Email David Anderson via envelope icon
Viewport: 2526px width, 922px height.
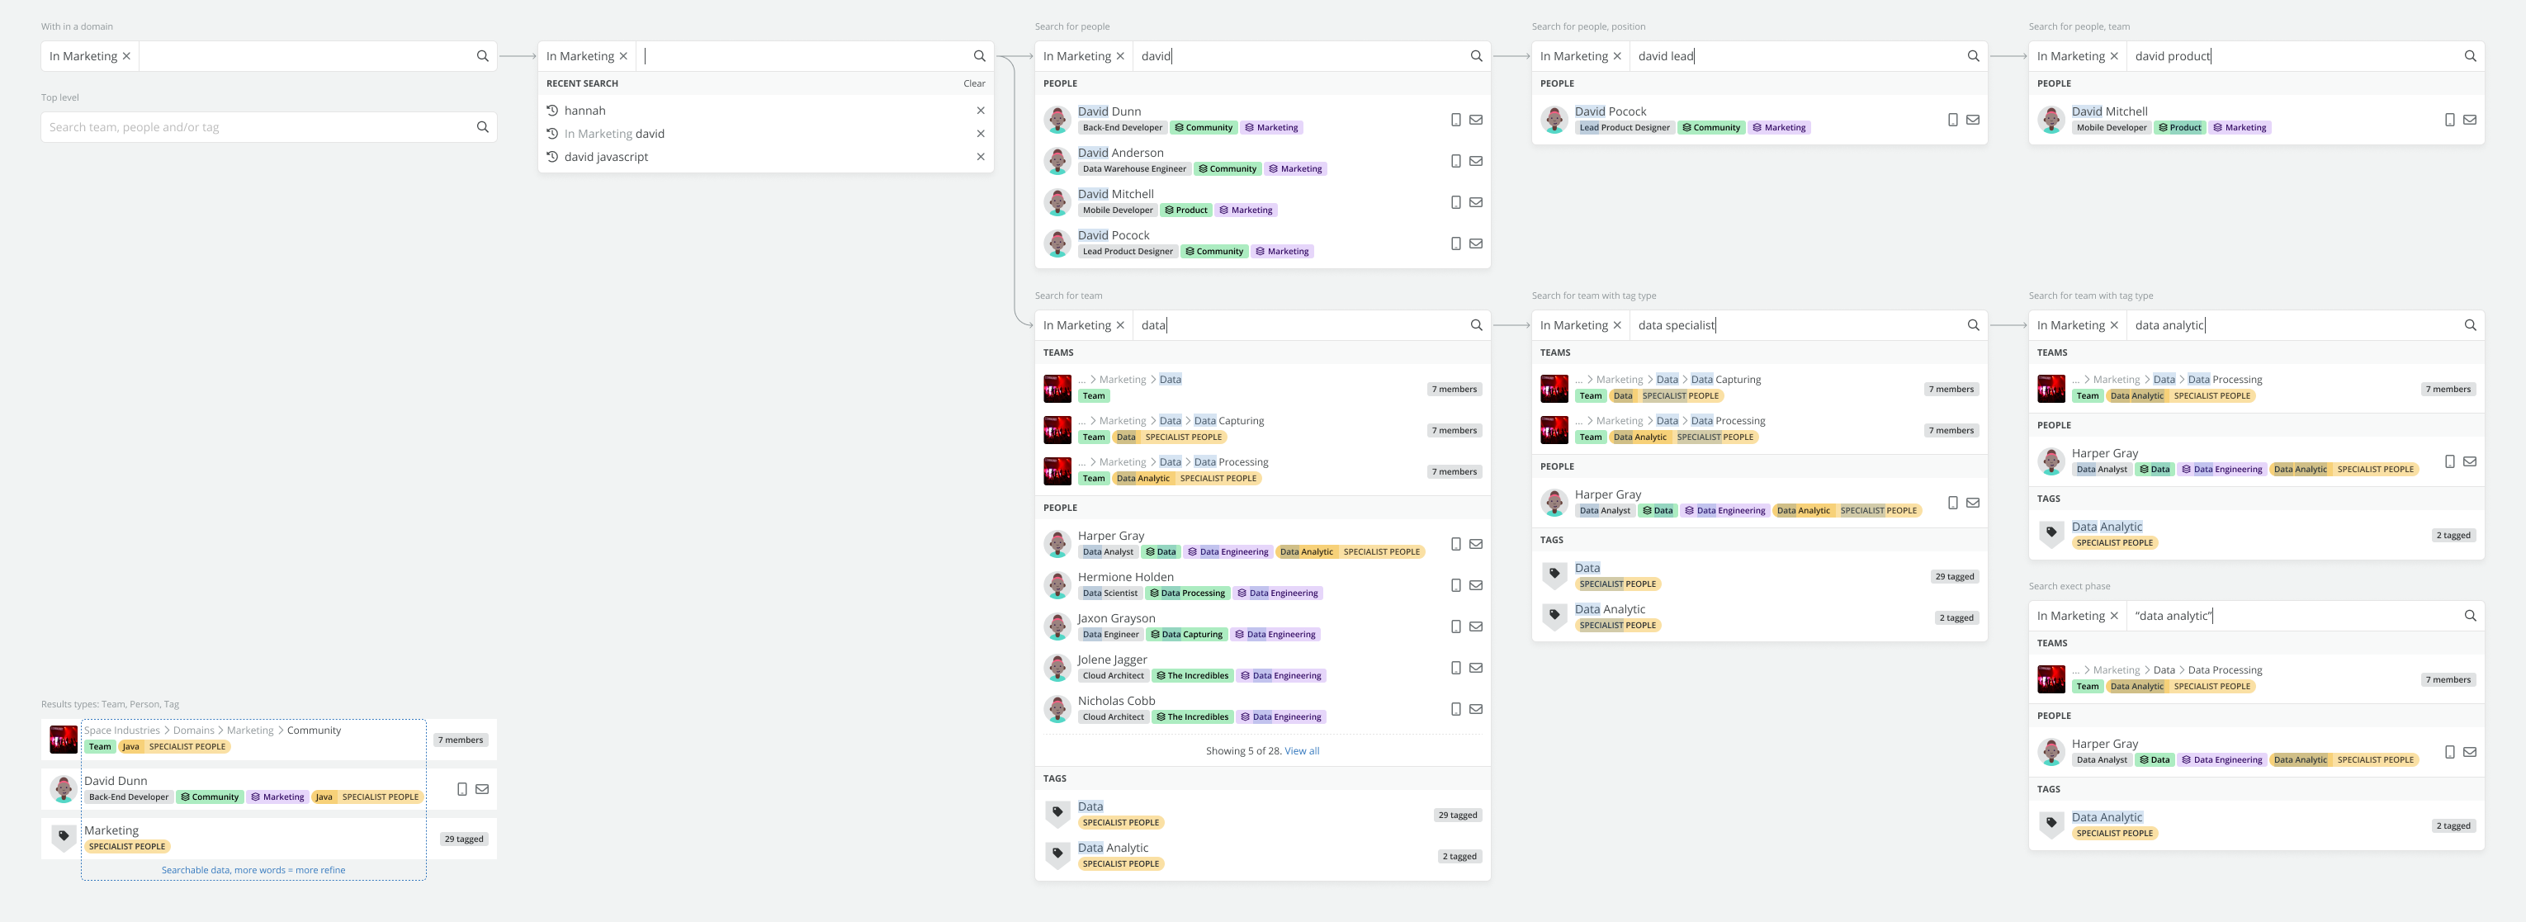point(1475,161)
